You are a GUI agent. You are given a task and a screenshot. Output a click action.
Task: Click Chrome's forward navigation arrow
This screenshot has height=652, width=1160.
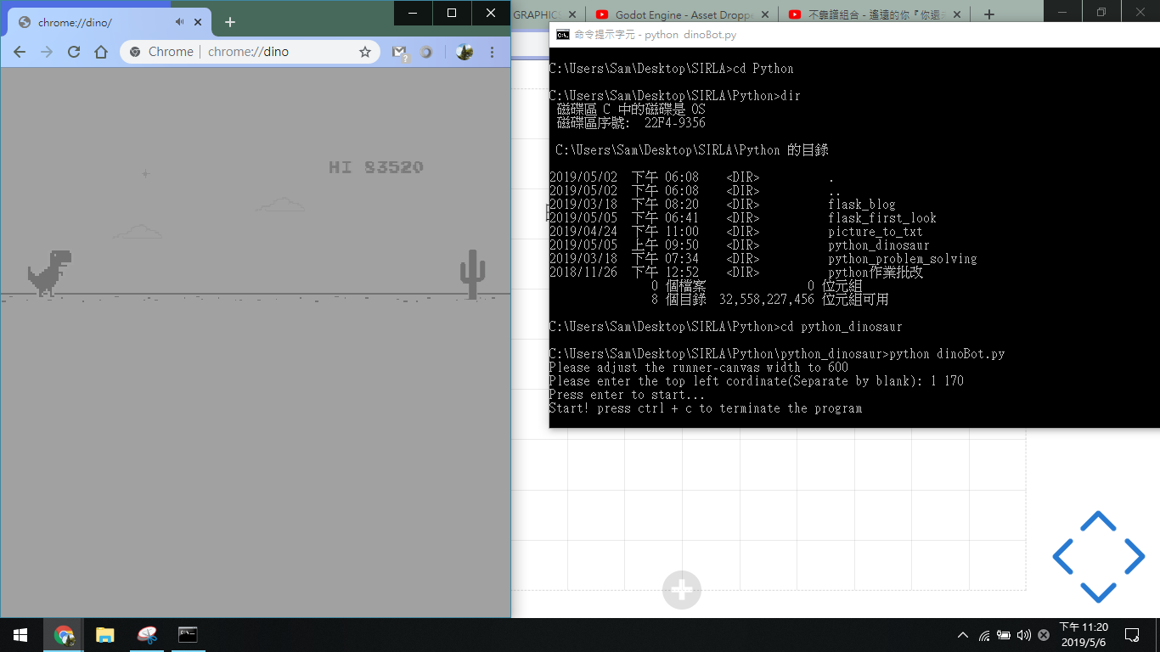[47, 52]
